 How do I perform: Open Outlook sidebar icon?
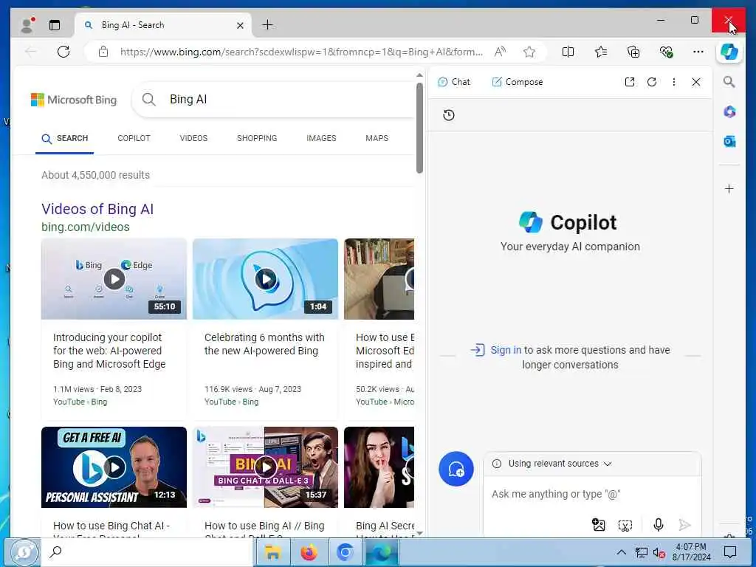(x=729, y=141)
